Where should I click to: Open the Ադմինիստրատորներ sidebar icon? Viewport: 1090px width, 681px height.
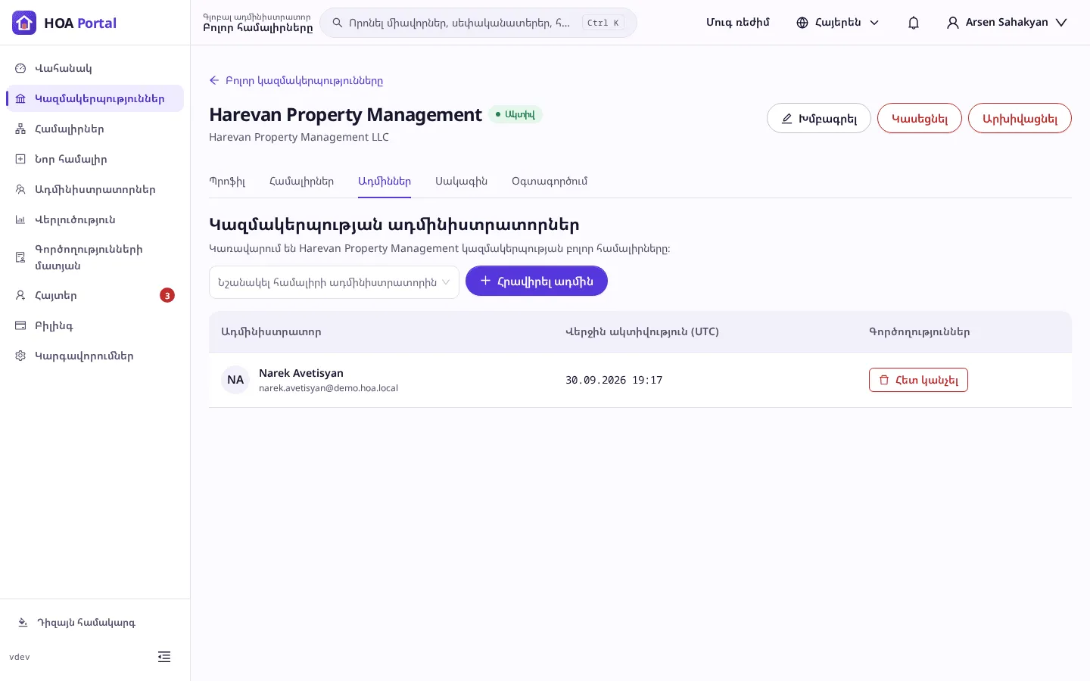[20, 189]
